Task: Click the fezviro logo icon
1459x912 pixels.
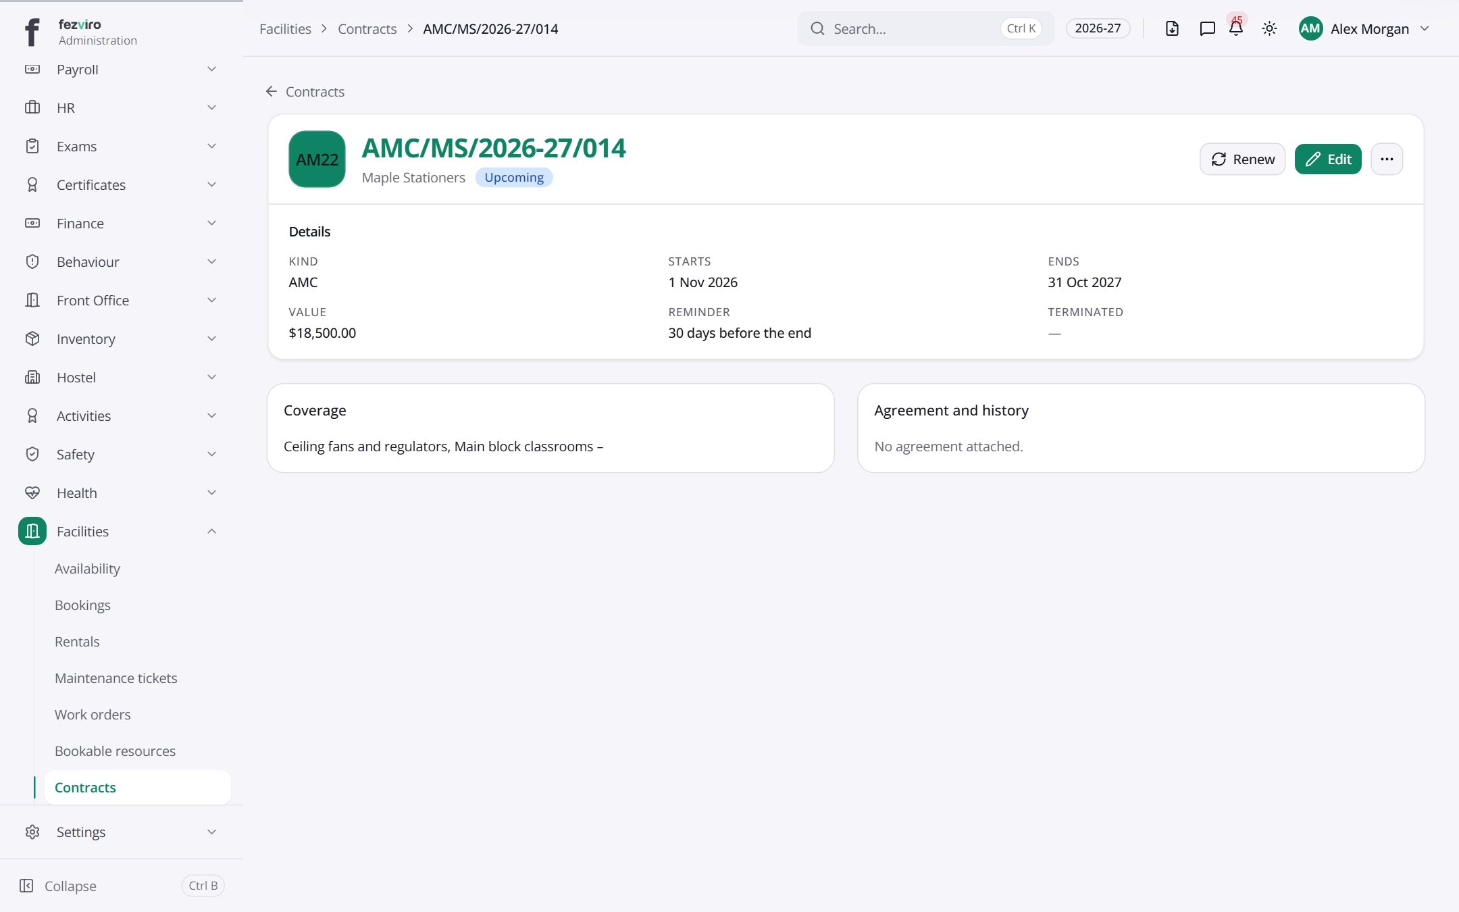Action: click(32, 32)
